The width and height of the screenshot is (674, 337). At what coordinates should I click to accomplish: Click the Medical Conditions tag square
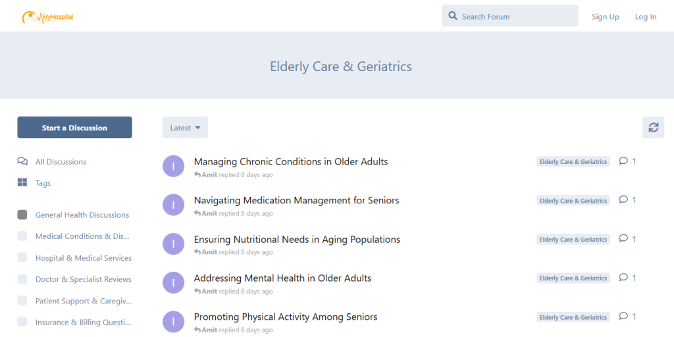point(22,236)
